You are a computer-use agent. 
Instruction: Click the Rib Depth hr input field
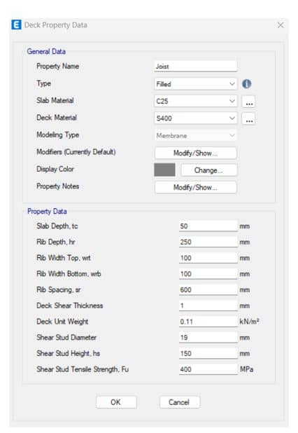(208, 242)
